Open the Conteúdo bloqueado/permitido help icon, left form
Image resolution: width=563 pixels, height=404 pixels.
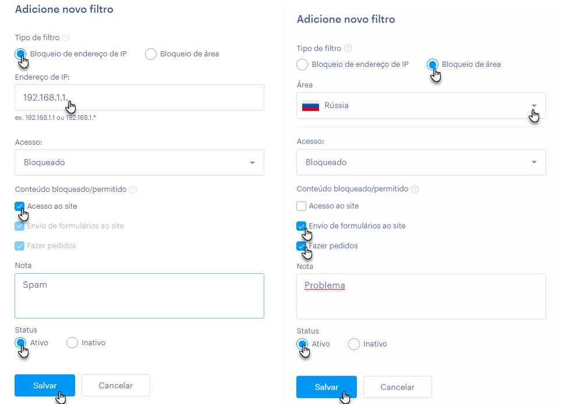pos(133,190)
